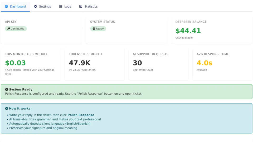Click the SYSTEM STATUS card heading
The height and width of the screenshot is (142, 253).
(x=103, y=22)
